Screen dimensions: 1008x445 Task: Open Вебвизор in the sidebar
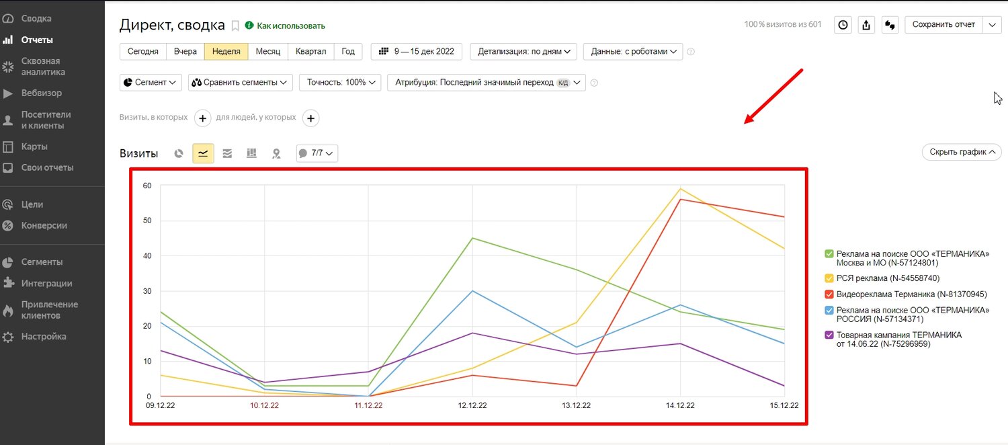pyautogui.click(x=41, y=93)
